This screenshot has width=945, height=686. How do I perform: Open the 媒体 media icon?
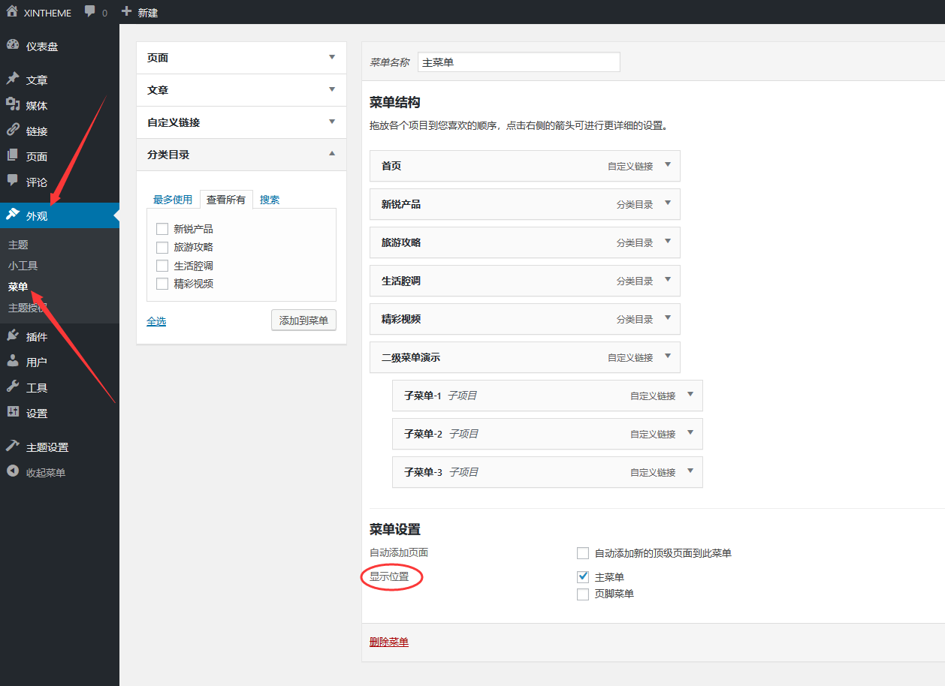pos(13,105)
